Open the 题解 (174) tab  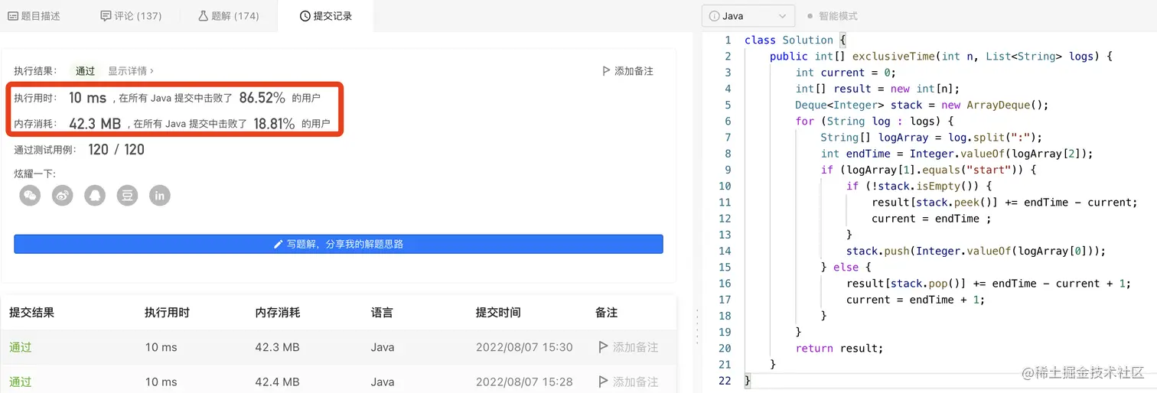[228, 15]
